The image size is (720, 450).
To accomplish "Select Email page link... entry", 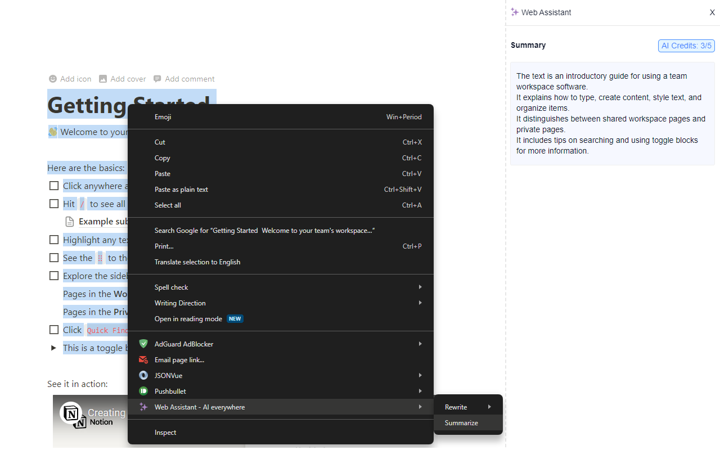I will tap(281, 359).
